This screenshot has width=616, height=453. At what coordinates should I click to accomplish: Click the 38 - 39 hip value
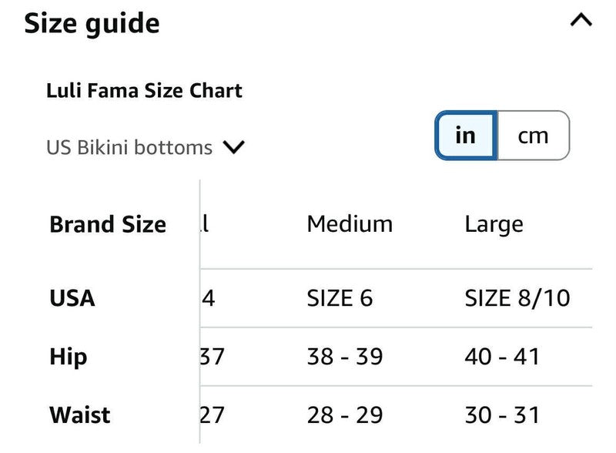[x=345, y=357]
